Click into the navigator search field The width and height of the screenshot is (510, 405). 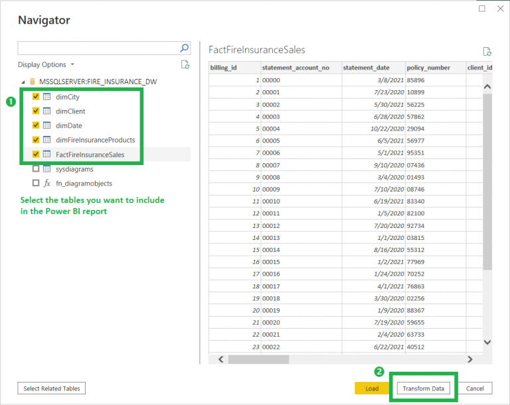pos(98,48)
